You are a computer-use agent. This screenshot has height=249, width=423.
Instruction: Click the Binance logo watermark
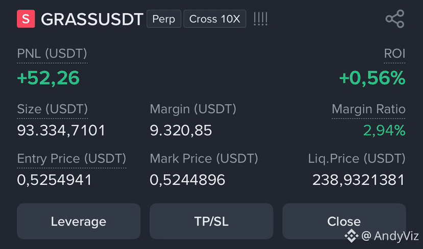[351, 236]
